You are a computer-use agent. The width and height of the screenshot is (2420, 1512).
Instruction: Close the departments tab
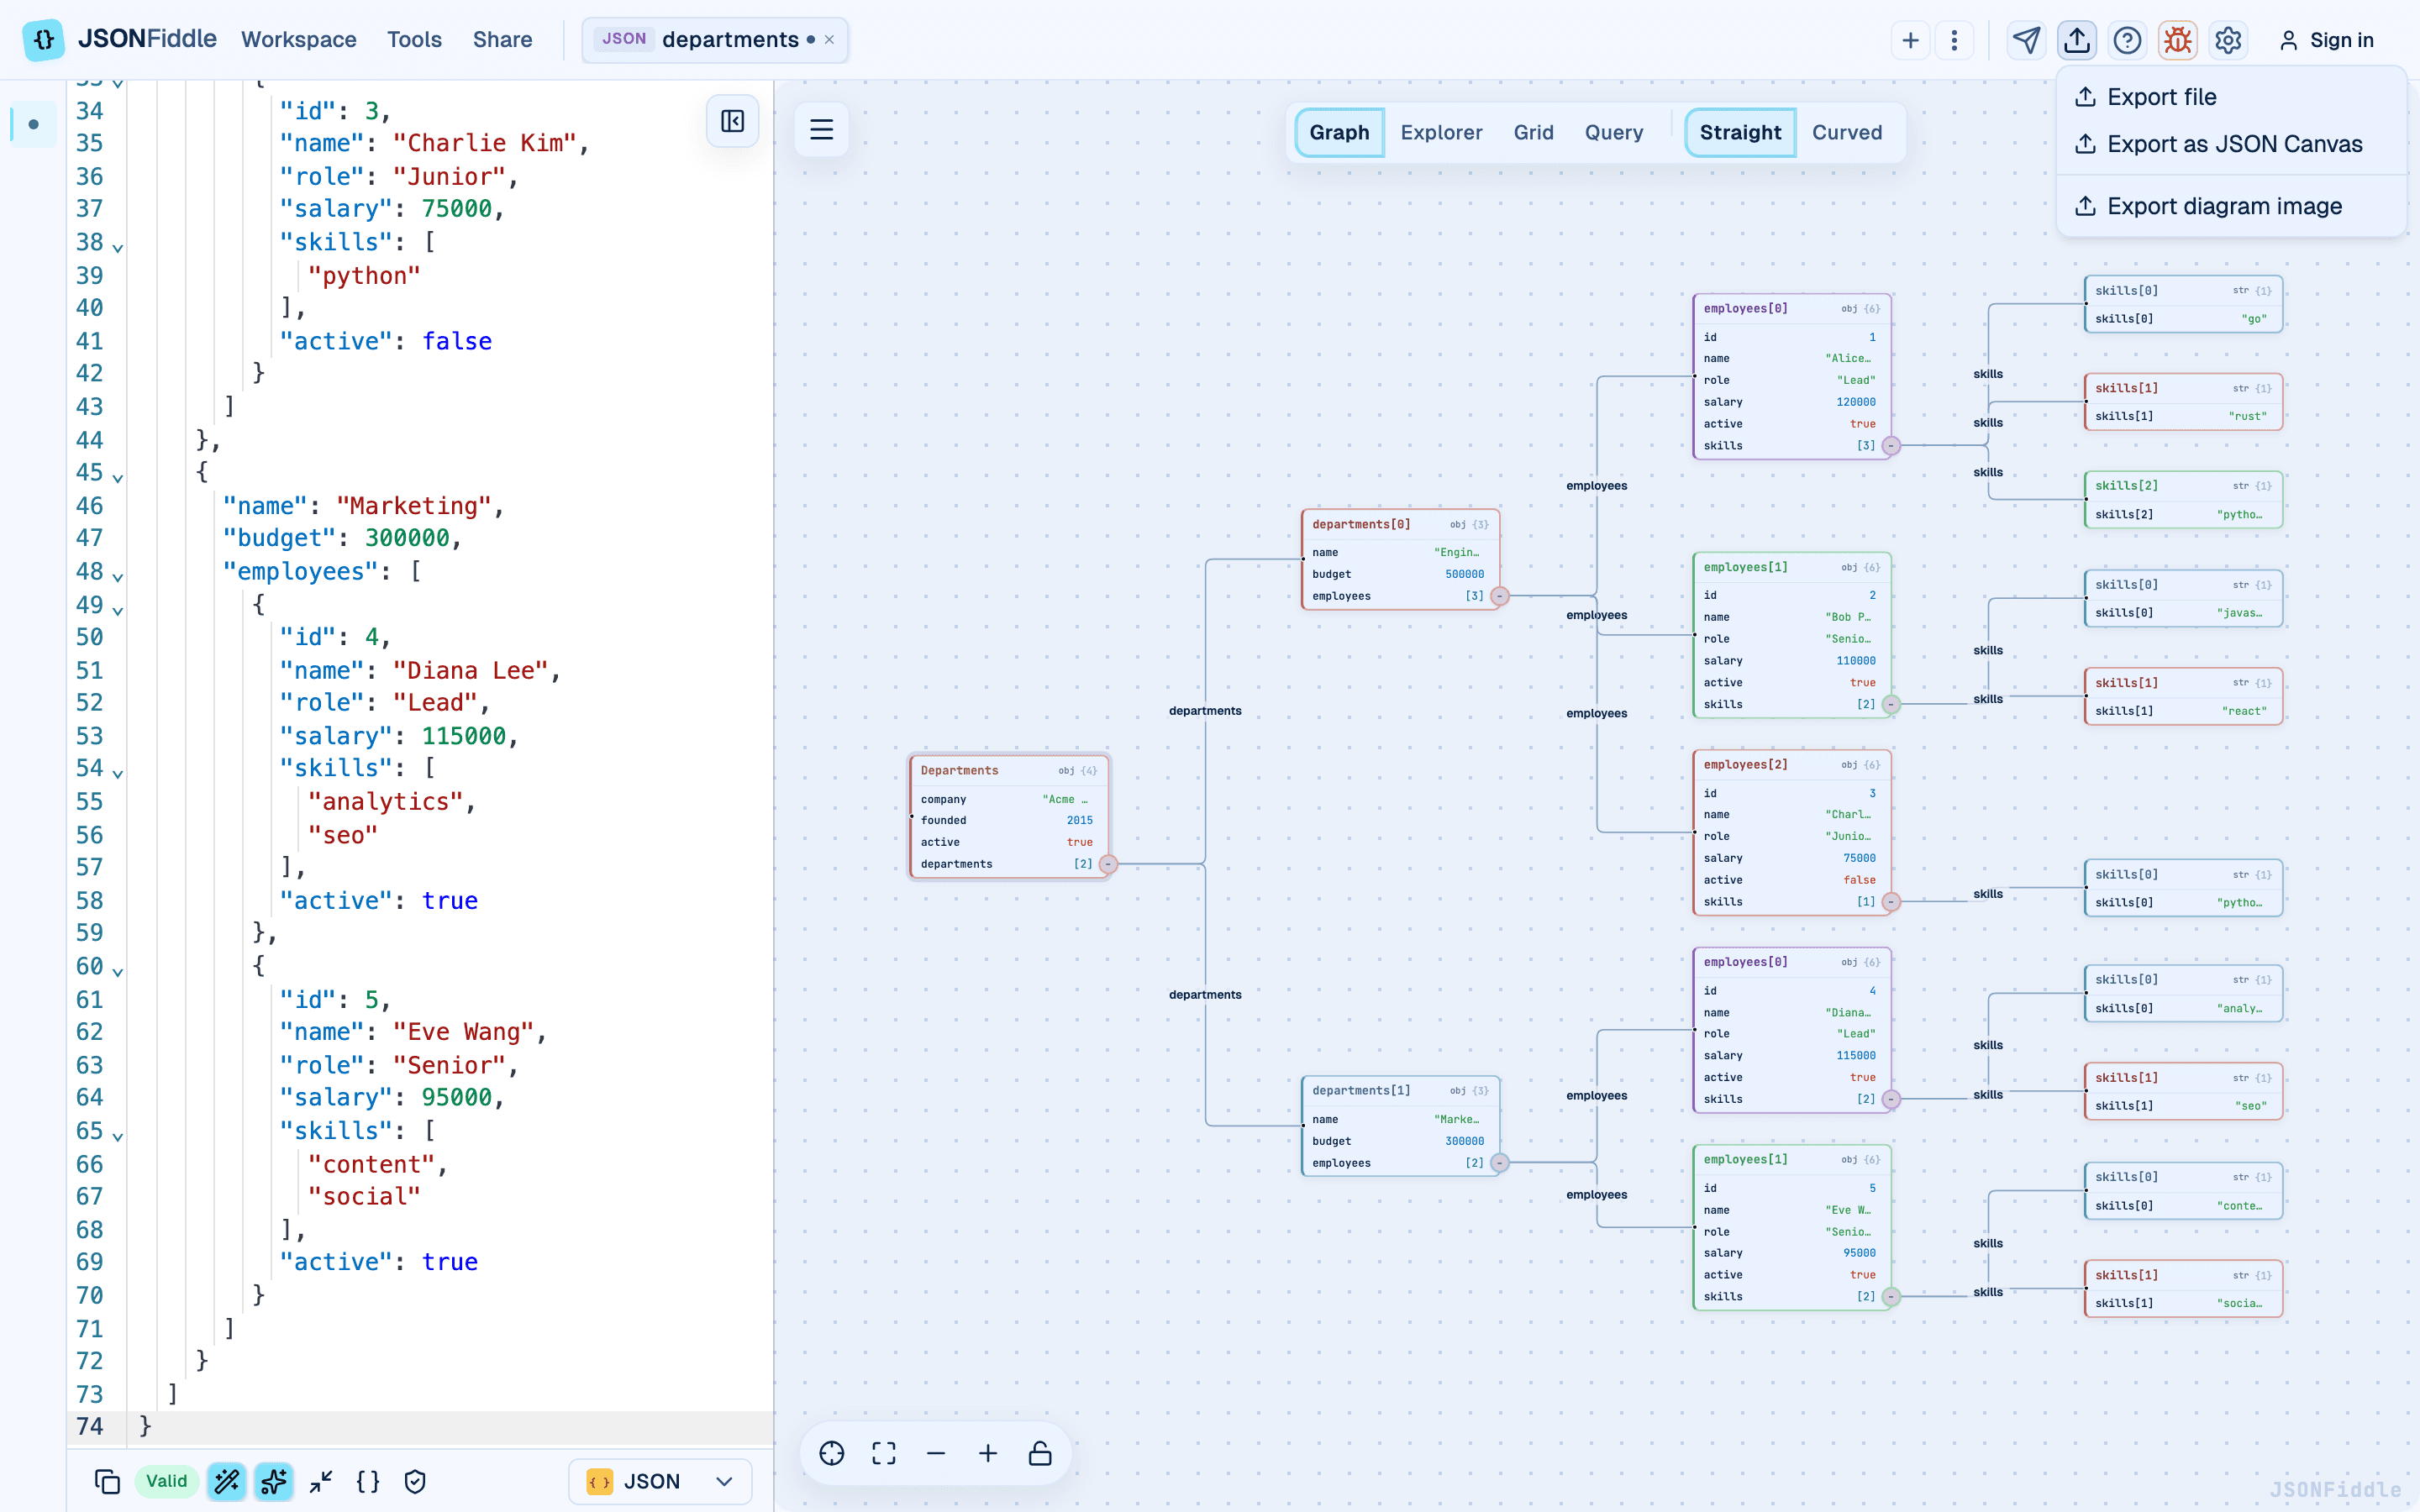829,40
